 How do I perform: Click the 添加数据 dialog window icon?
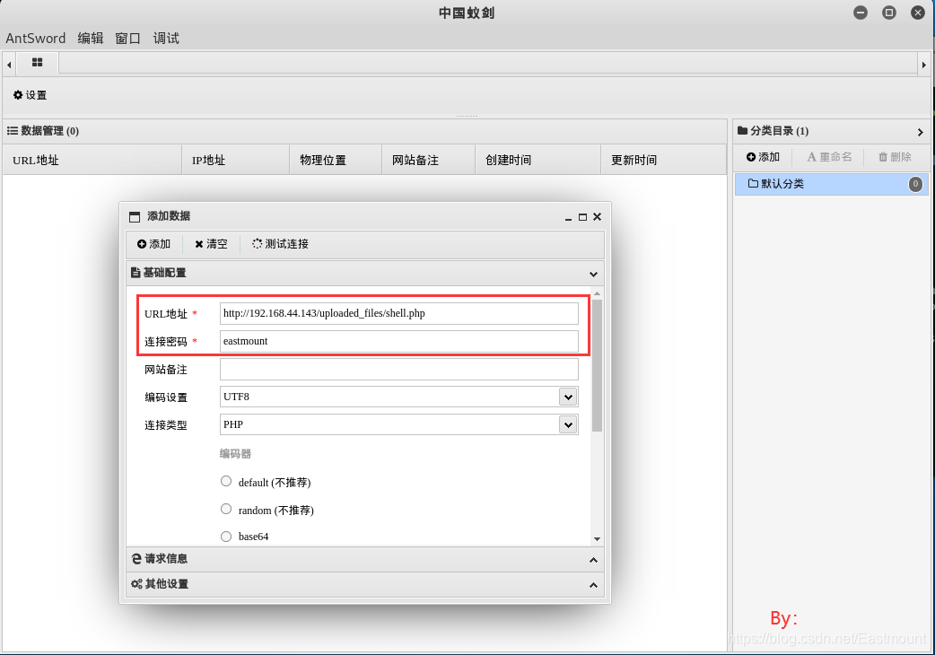pos(135,217)
